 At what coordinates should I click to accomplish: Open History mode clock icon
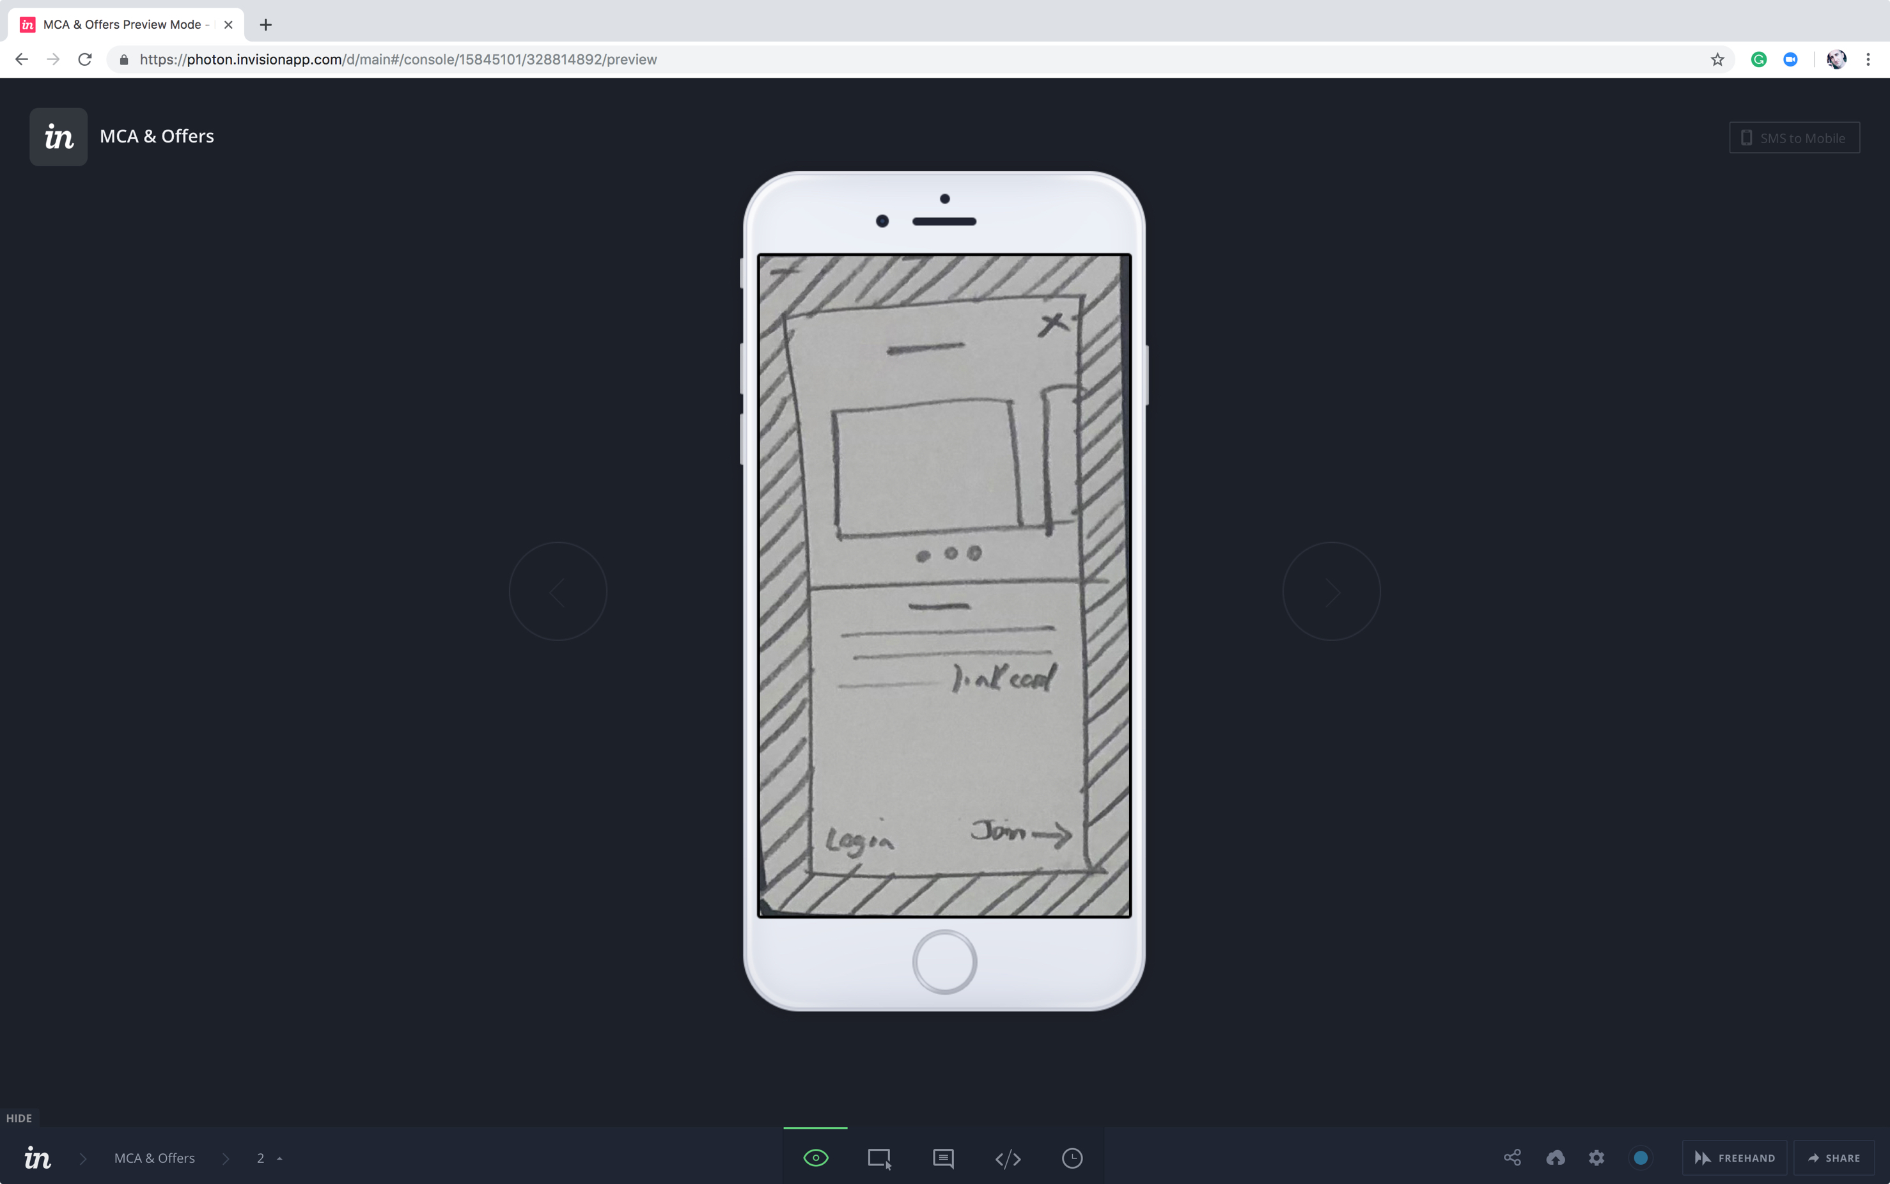1072,1157
